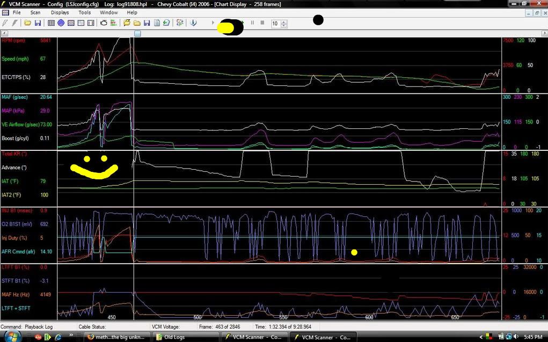The image size is (548, 342).
Task: Open the Windows Start button
Action: [12, 337]
